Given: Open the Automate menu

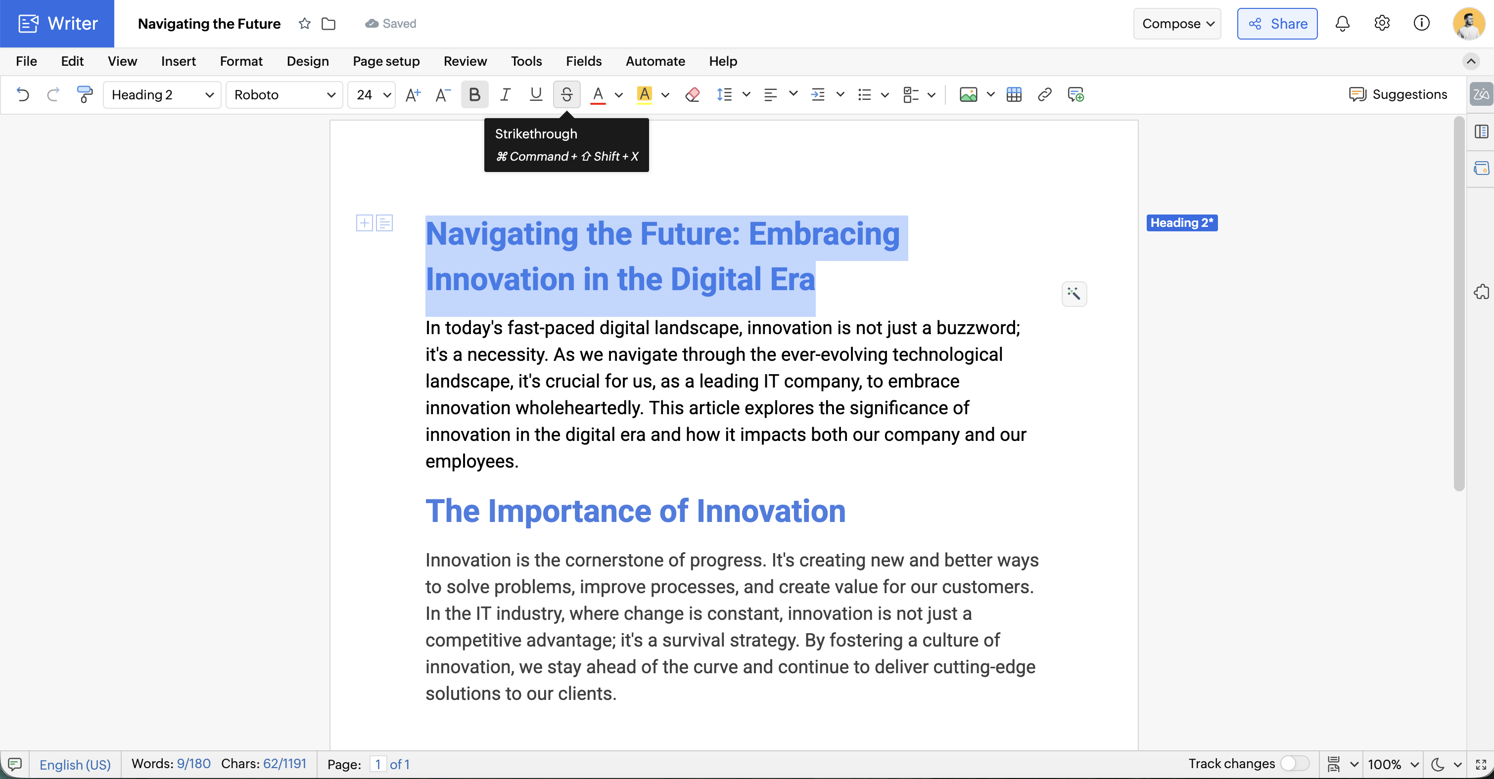Looking at the screenshot, I should pyautogui.click(x=655, y=61).
